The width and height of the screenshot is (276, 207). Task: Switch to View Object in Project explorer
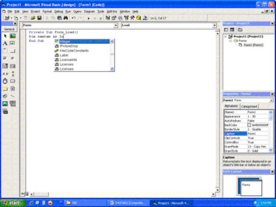pos(232,30)
